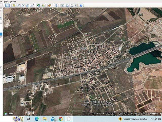Click the Save Image icon
Screen dimensions: 162x122
click(72, 5)
